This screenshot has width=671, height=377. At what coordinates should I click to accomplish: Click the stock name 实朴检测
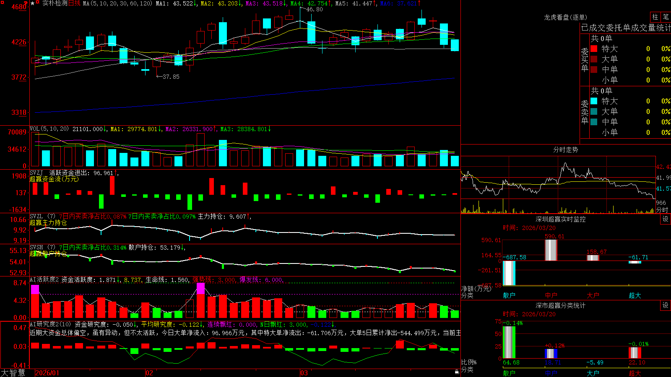(55, 3)
